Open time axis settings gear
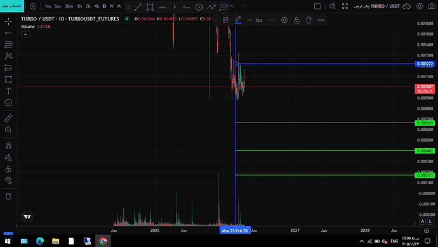 point(427,230)
